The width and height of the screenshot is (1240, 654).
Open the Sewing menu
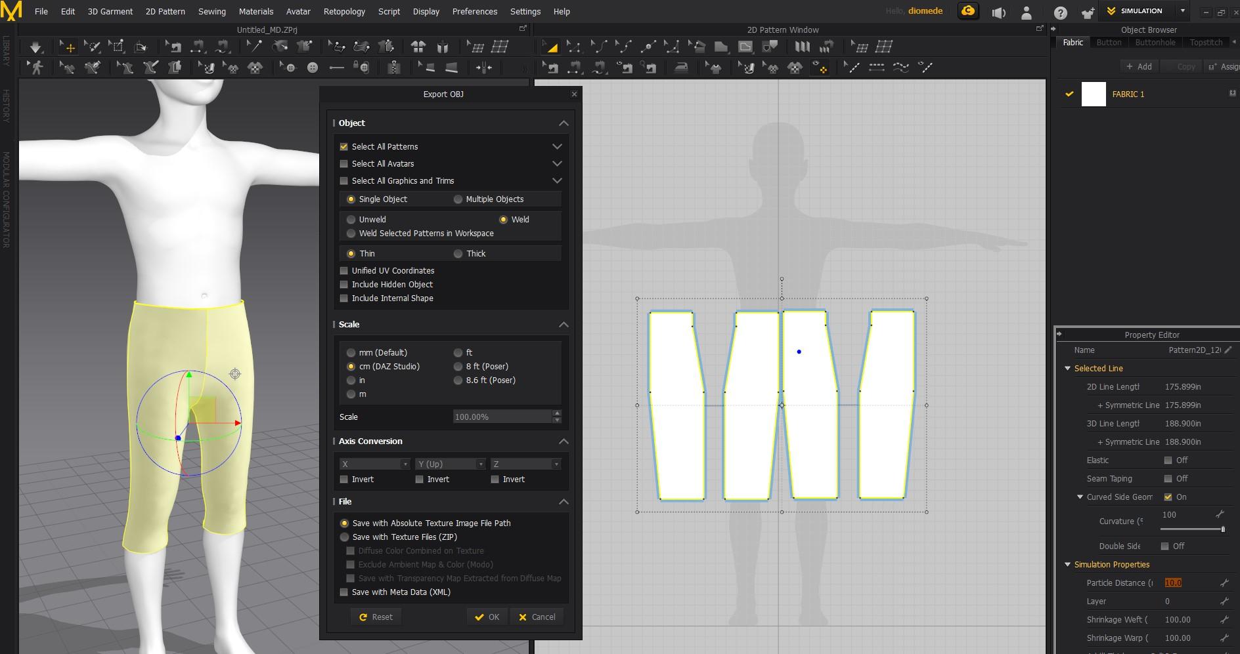pyautogui.click(x=211, y=11)
